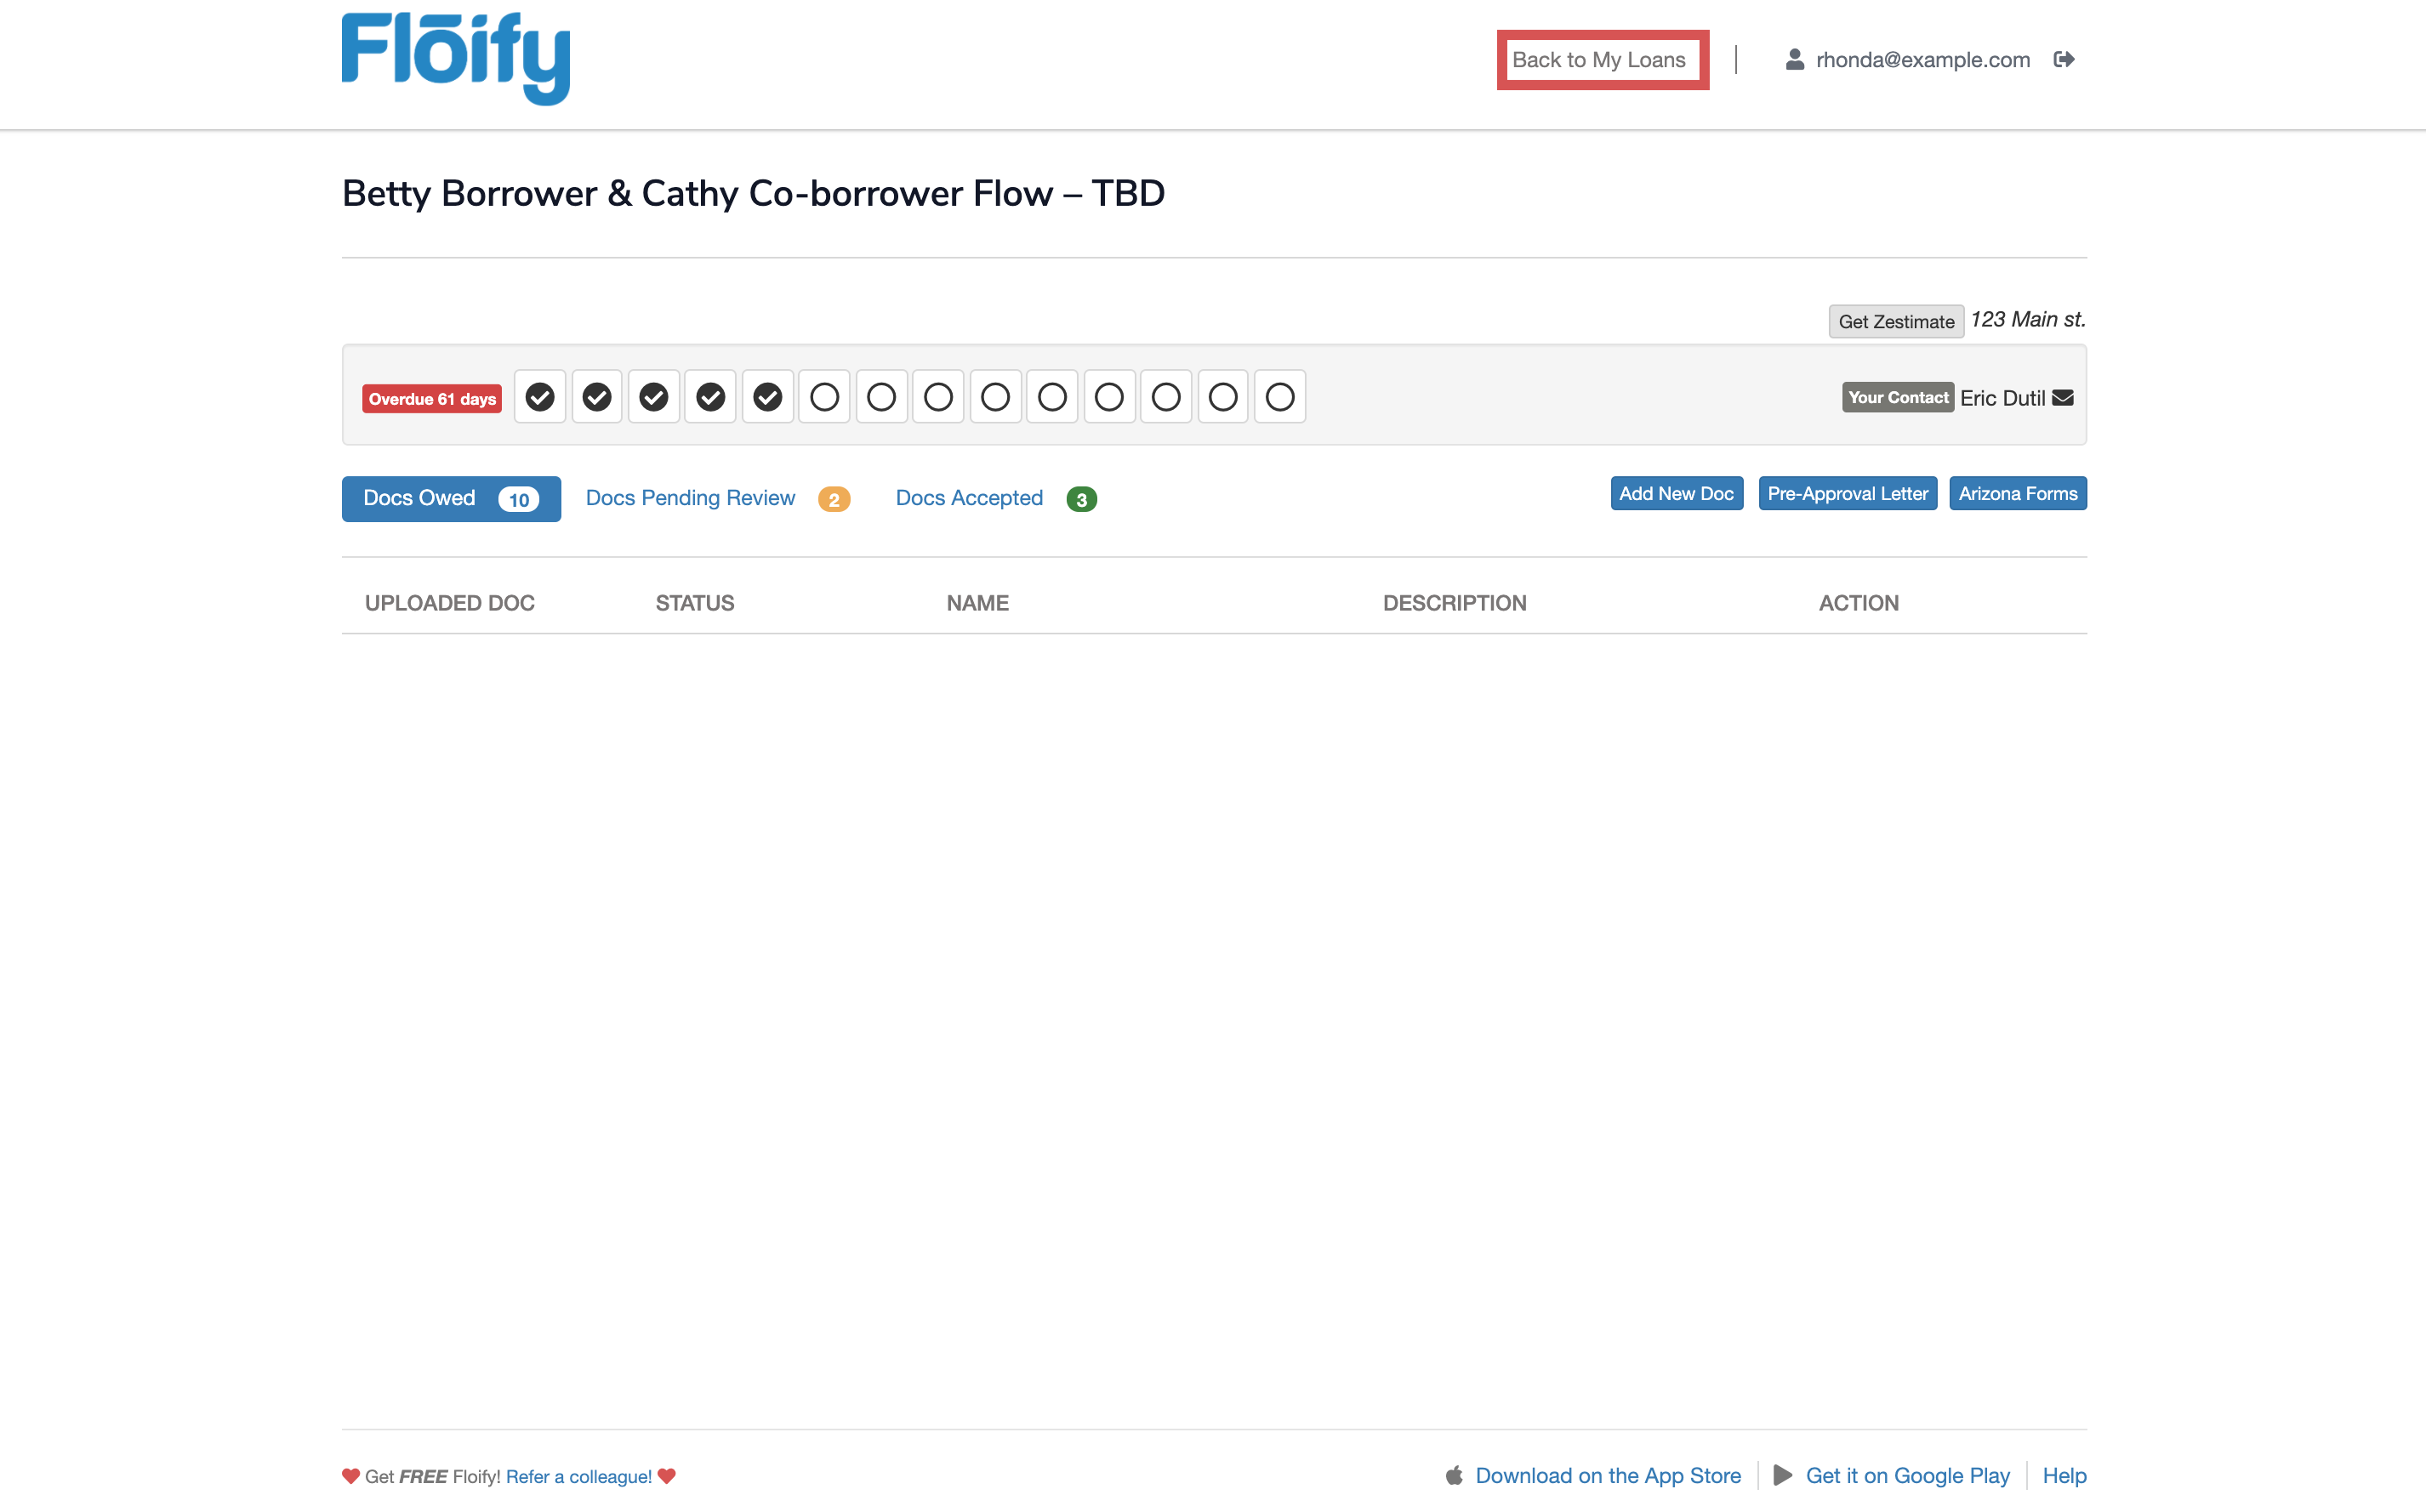The width and height of the screenshot is (2426, 1512).
Task: Open the Pre-Approval Letter button
Action: pos(1847,493)
